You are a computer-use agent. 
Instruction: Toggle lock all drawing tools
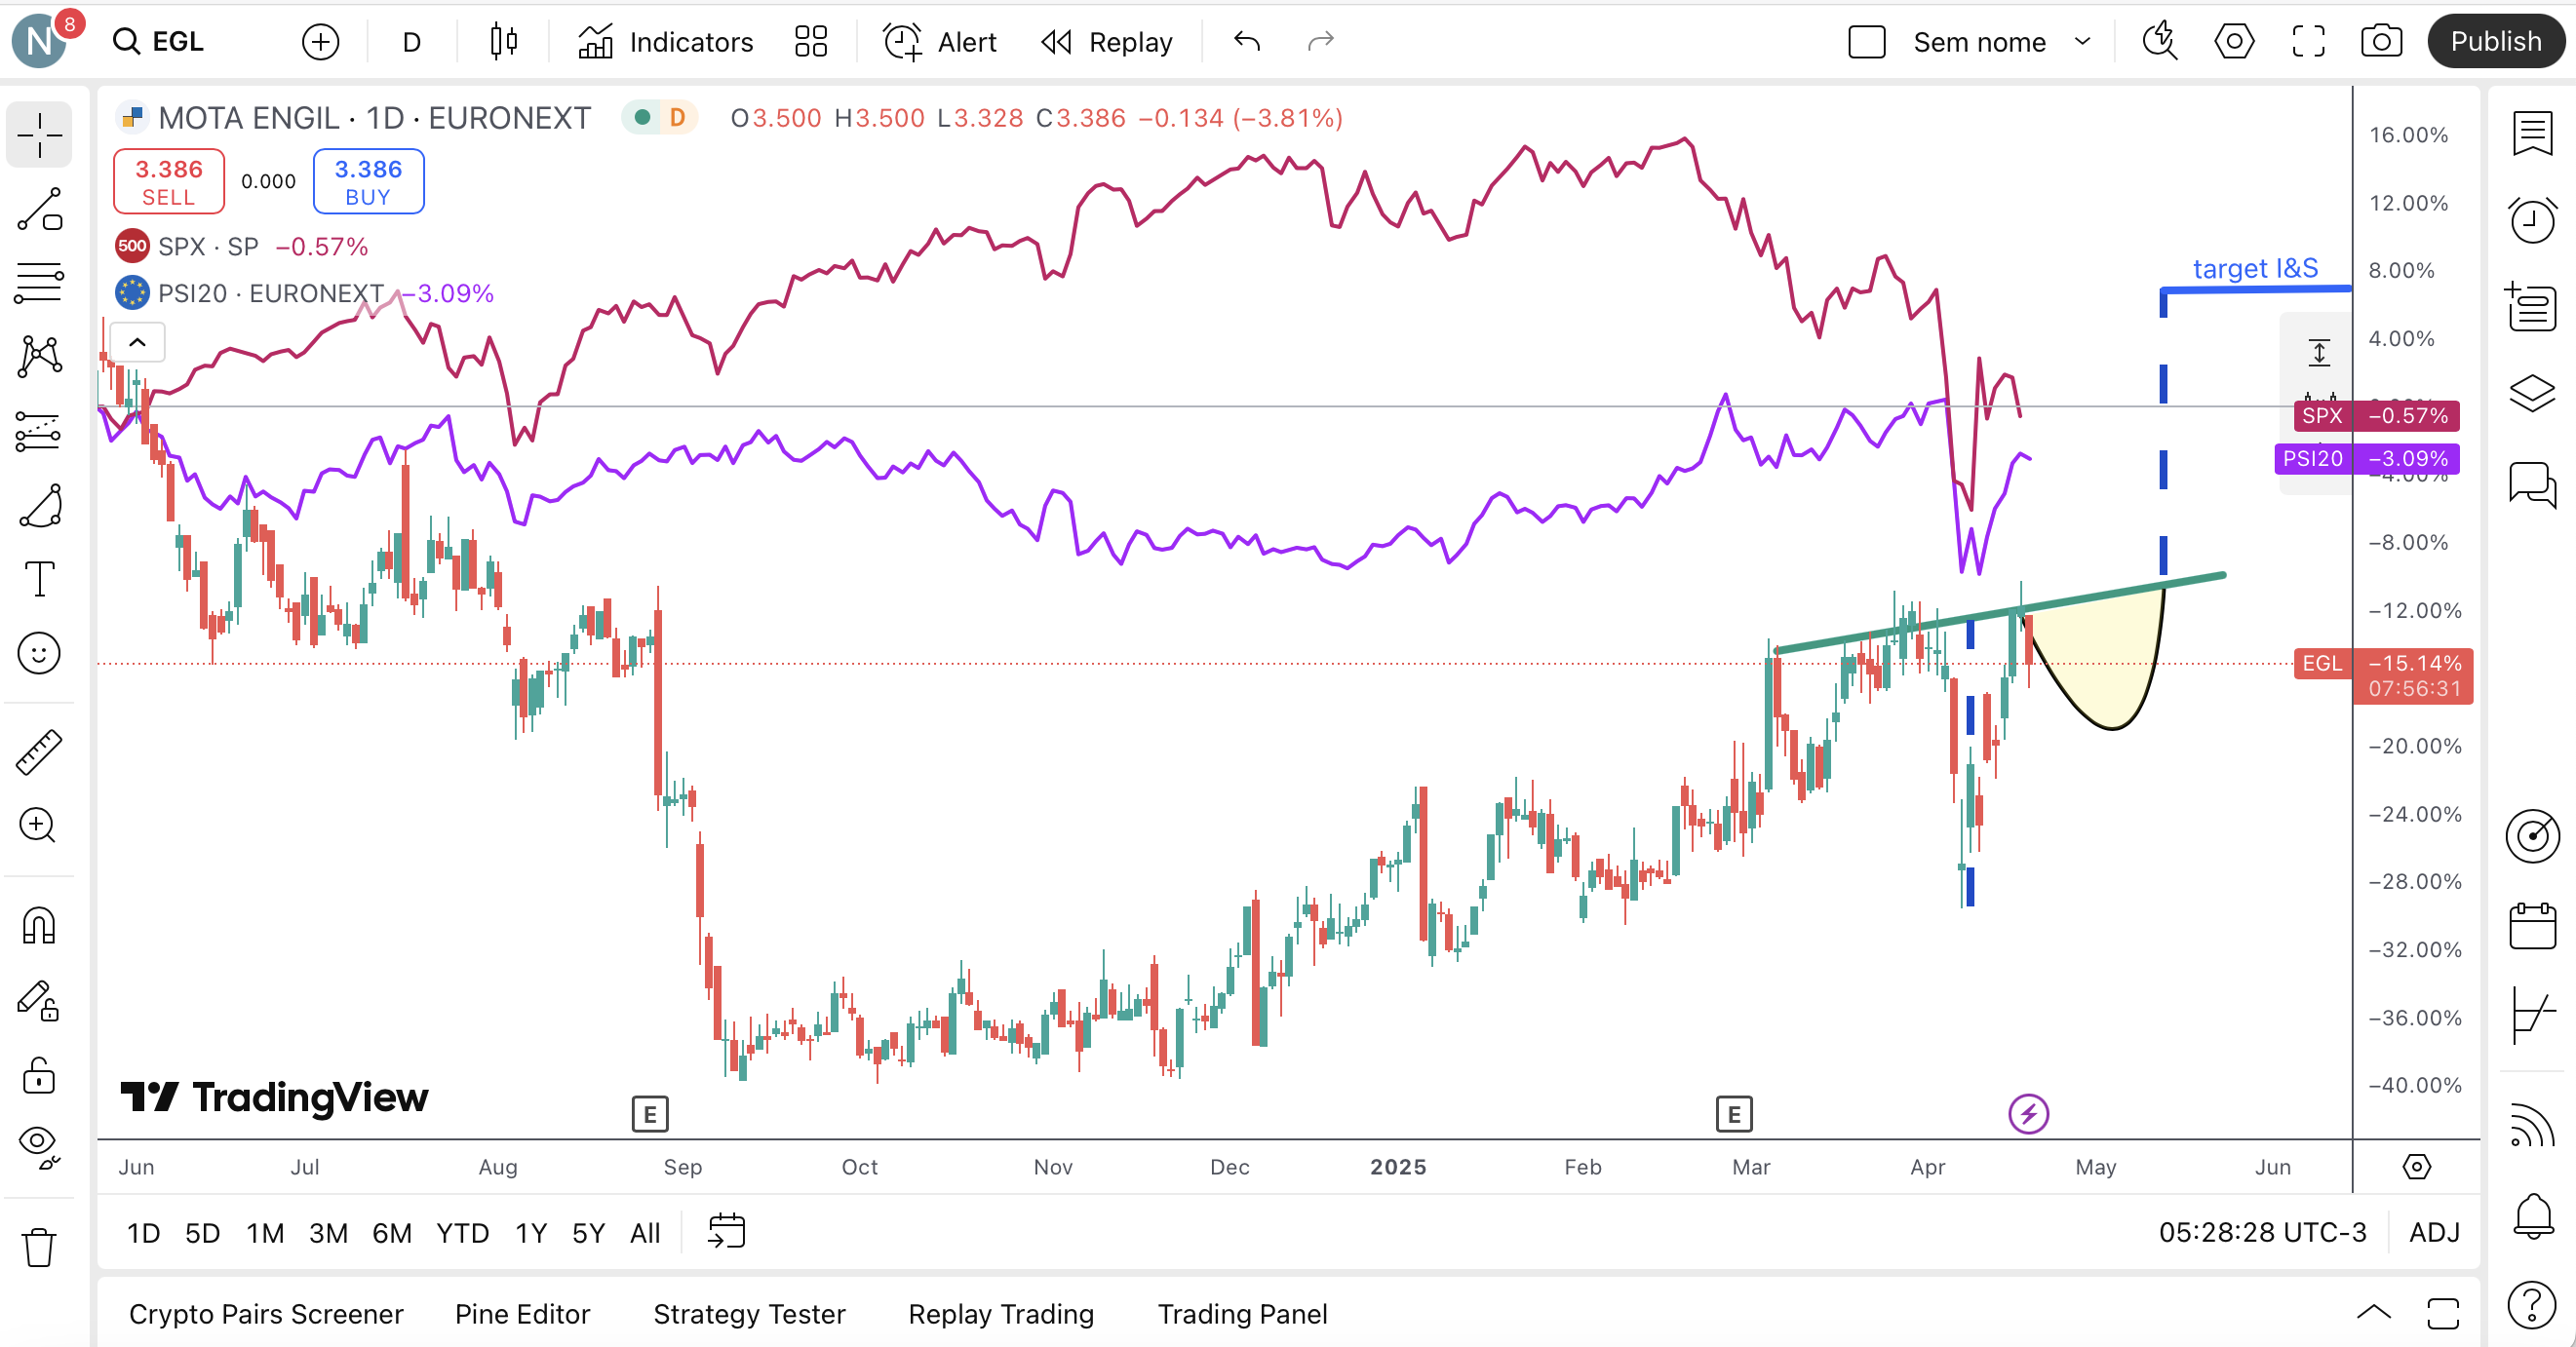pos(40,1075)
